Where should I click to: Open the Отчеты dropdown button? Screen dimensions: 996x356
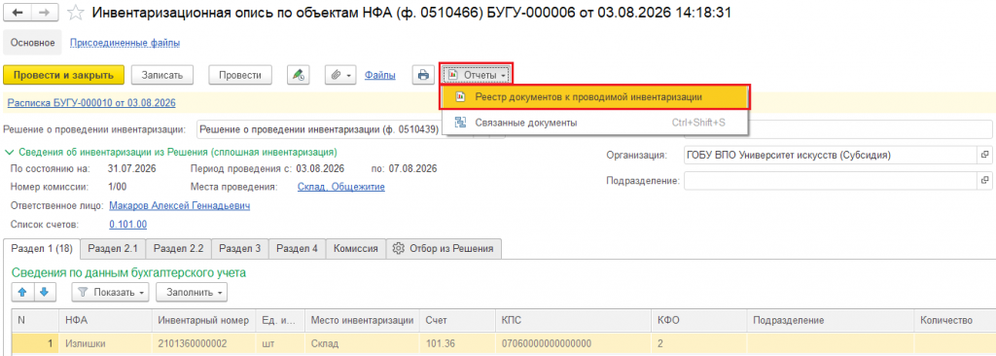pyautogui.click(x=477, y=75)
